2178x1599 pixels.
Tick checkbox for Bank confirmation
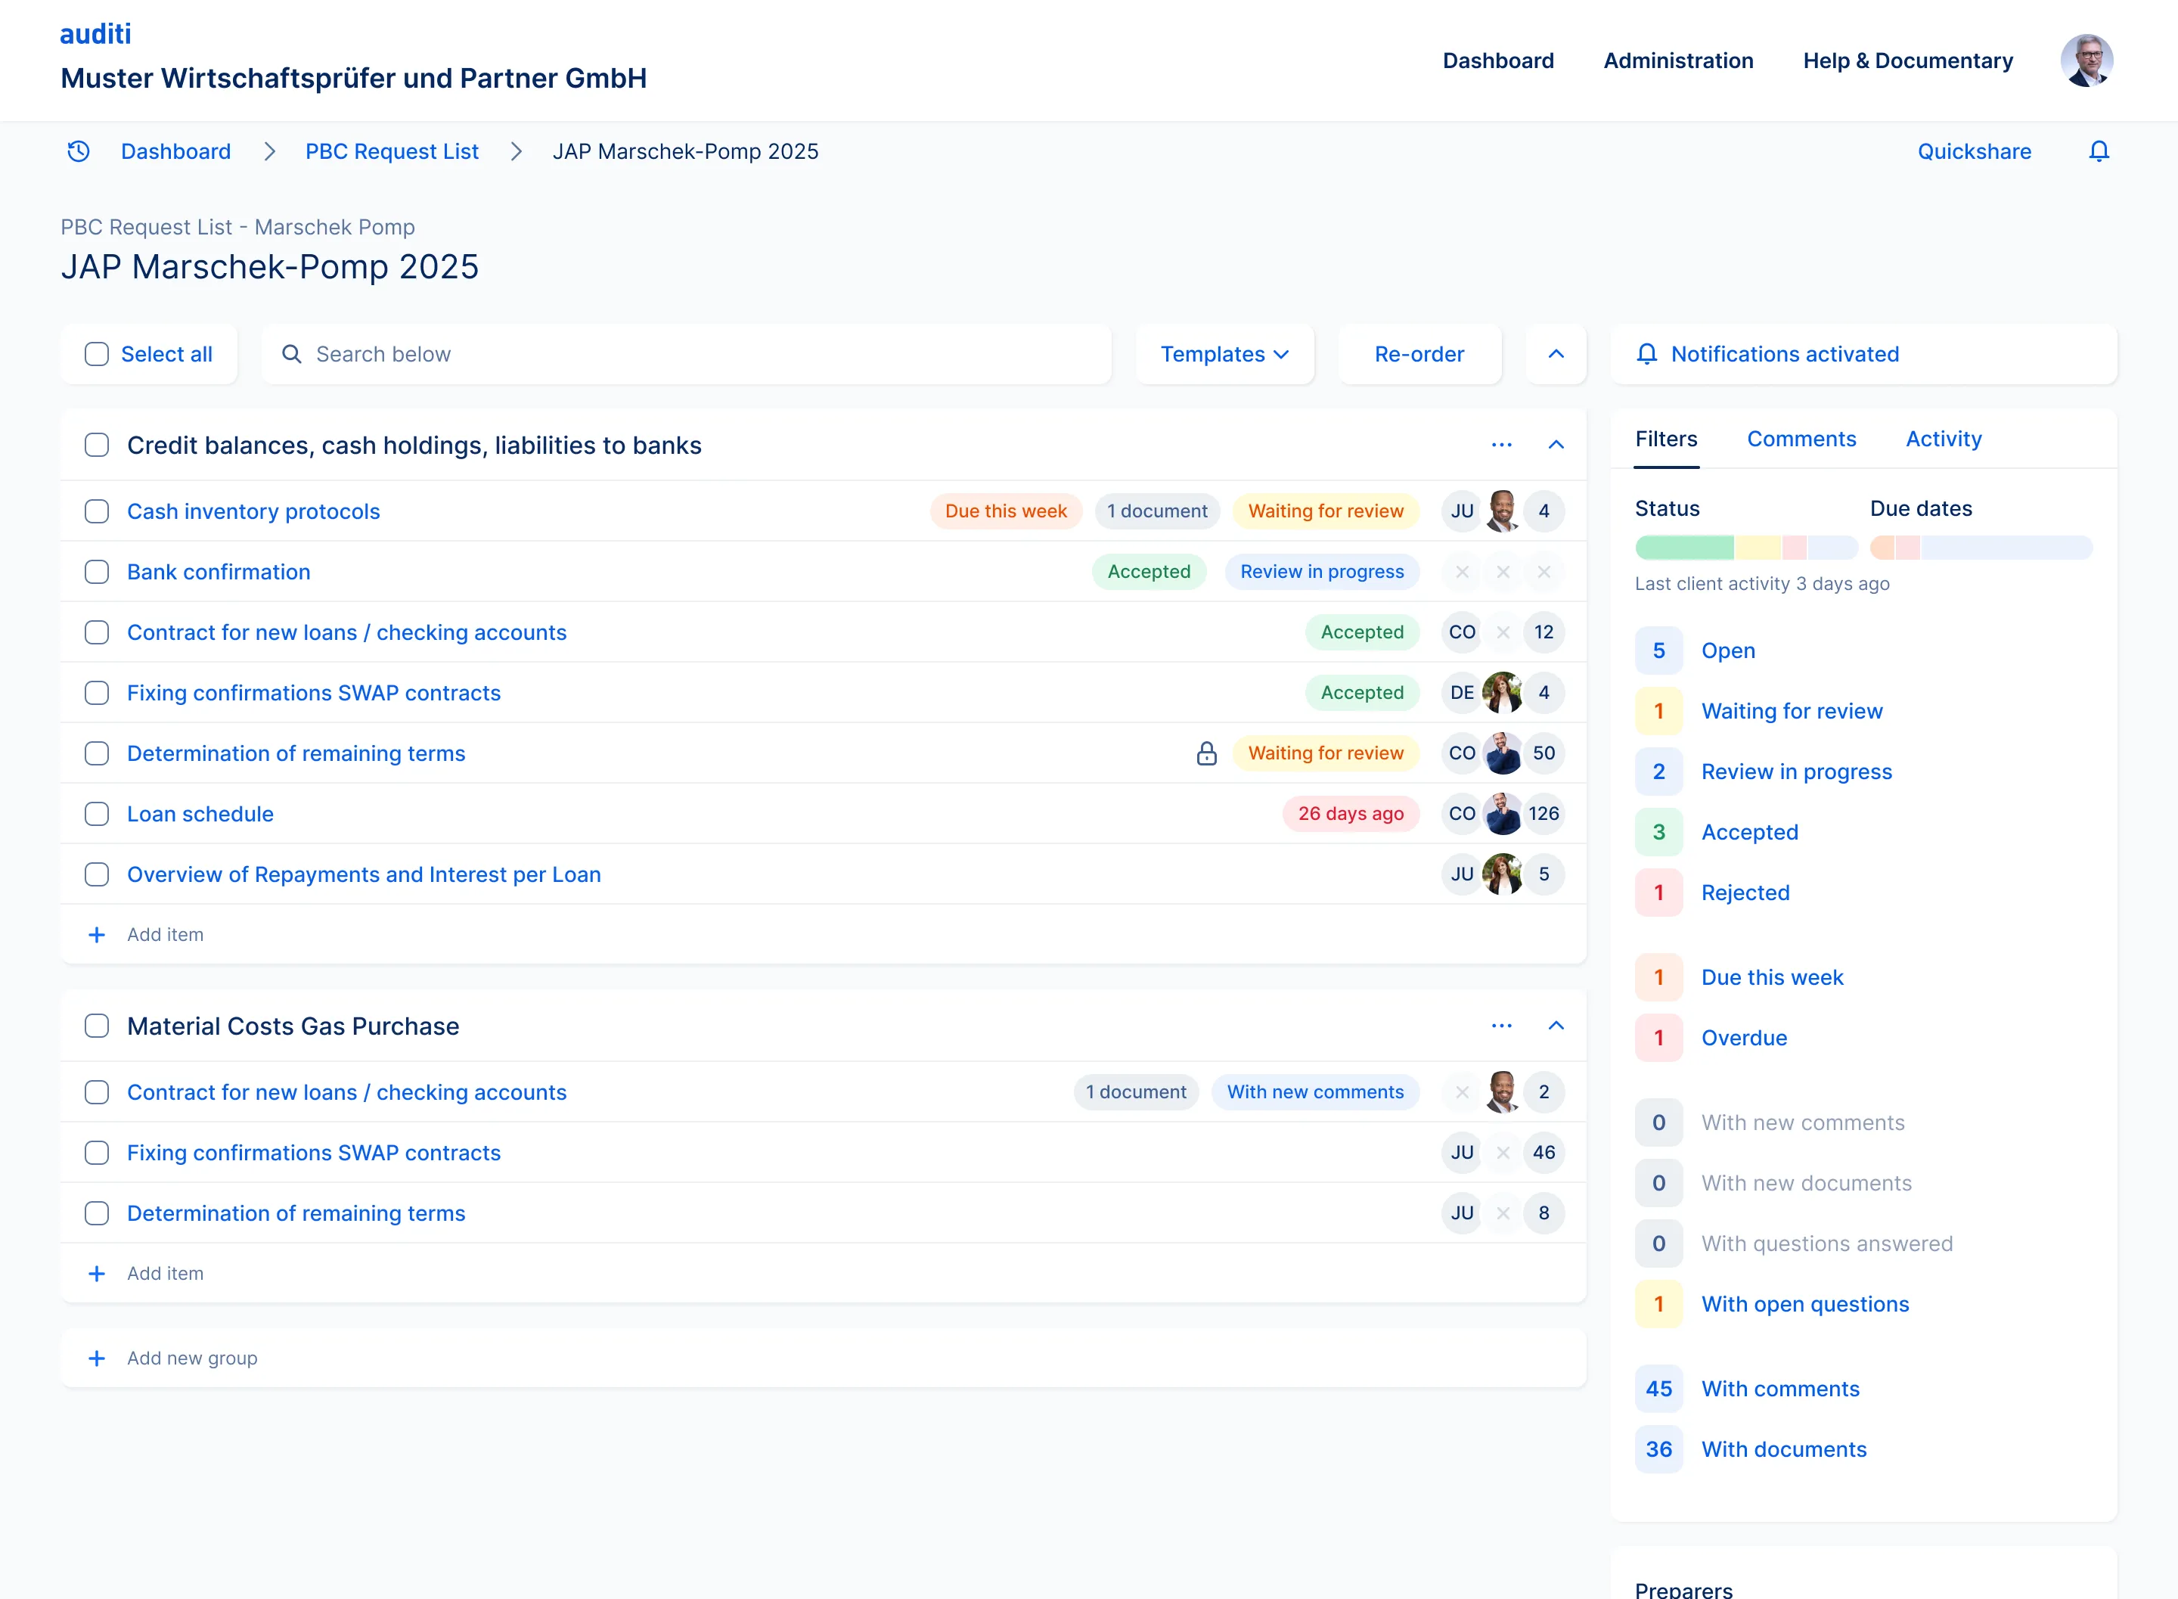coord(97,572)
